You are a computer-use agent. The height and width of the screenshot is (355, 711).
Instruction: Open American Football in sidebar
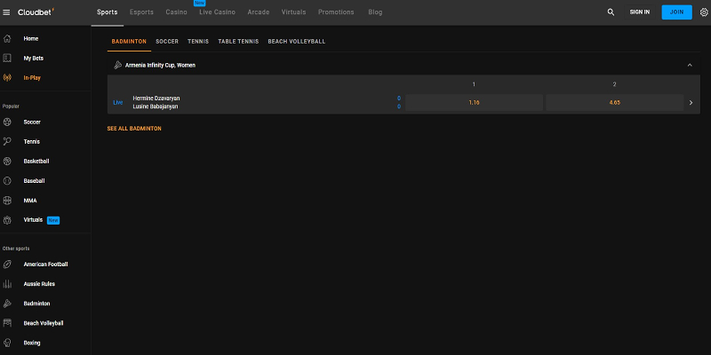(x=8, y=264)
